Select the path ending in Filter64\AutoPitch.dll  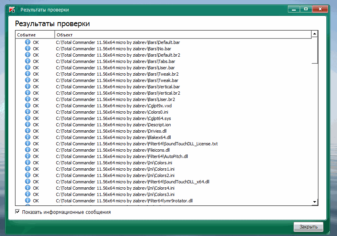click(122, 156)
